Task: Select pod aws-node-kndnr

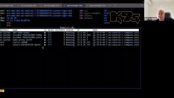Action: (21, 33)
